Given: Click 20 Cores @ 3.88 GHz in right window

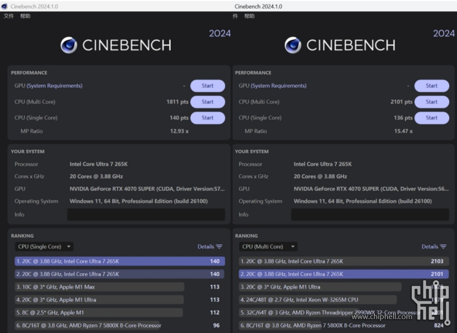Looking at the screenshot, I should click(x=320, y=176).
